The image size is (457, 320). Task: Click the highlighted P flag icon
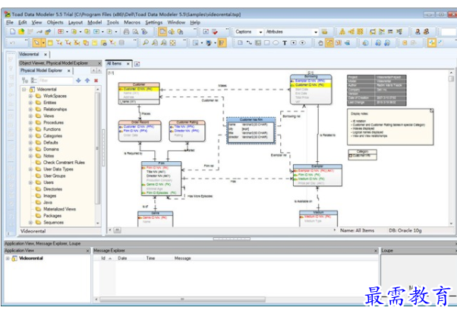(x=222, y=43)
